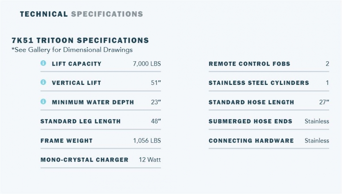Screen dimensions: 342x194
Task: Click the Connecting Hardware label
Action: [x=251, y=141]
